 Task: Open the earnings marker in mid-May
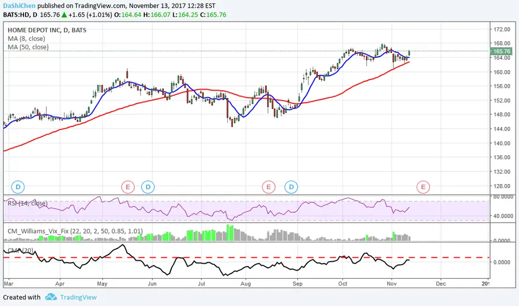pyautogui.click(x=128, y=187)
